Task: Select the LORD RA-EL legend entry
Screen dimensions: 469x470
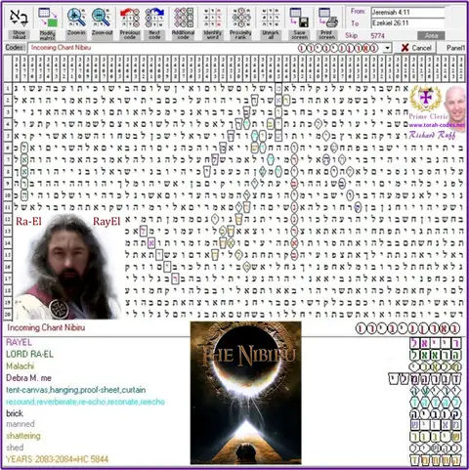Action: click(x=29, y=354)
